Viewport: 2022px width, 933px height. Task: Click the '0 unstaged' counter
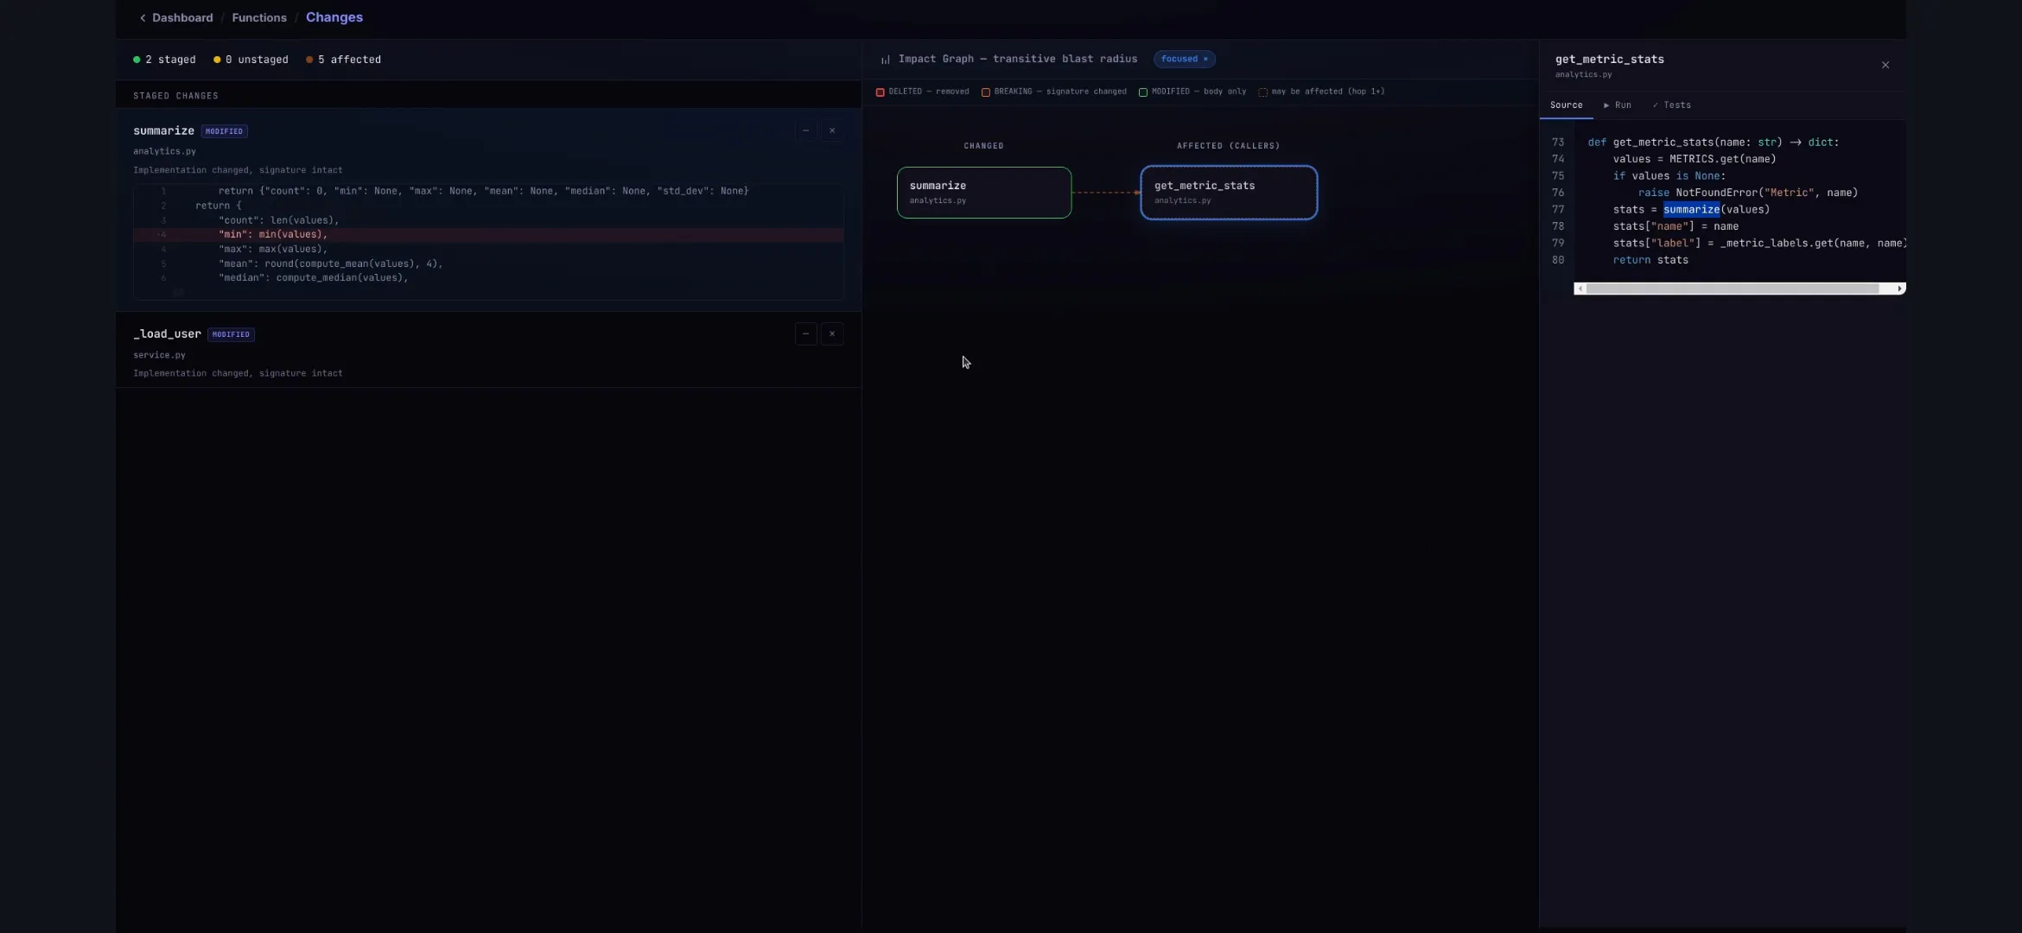point(251,60)
